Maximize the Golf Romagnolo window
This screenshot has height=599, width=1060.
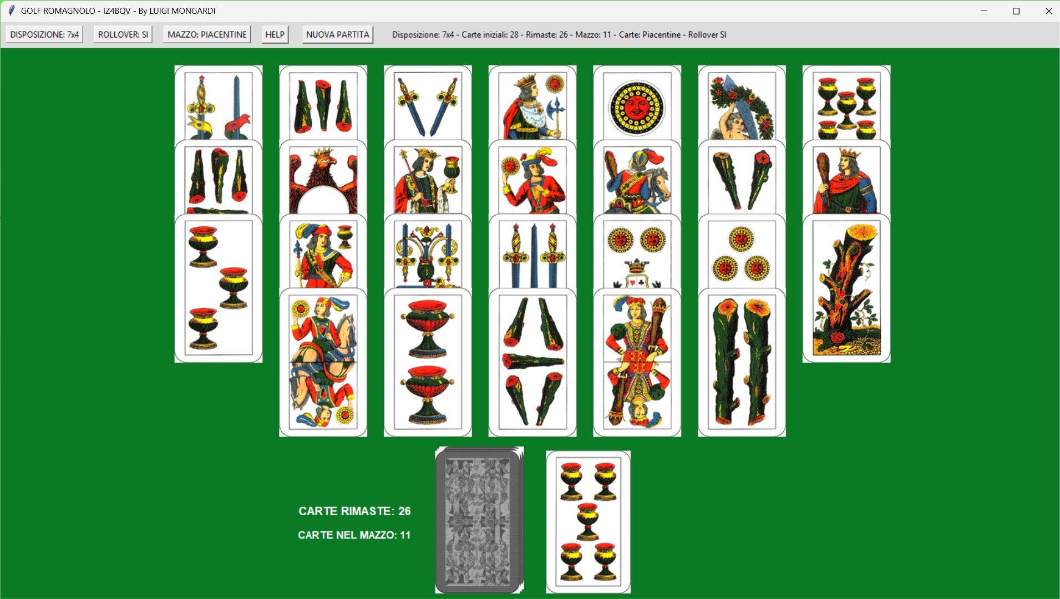tap(1016, 11)
